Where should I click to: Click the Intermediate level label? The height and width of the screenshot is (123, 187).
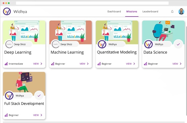16,64
